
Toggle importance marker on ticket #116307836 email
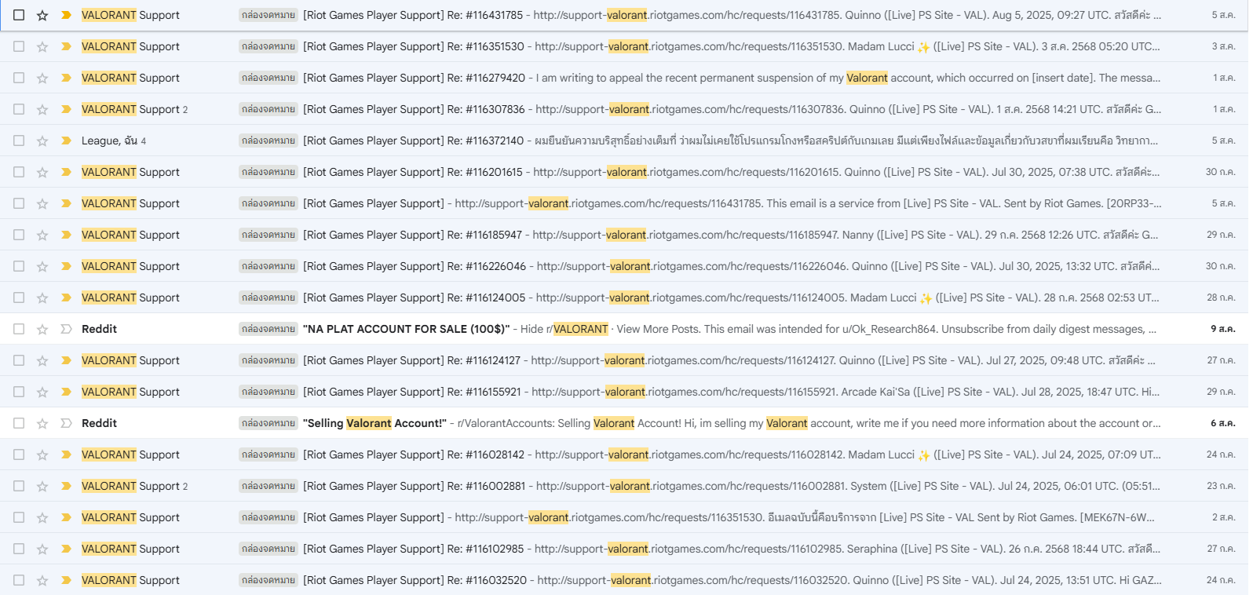(x=66, y=109)
